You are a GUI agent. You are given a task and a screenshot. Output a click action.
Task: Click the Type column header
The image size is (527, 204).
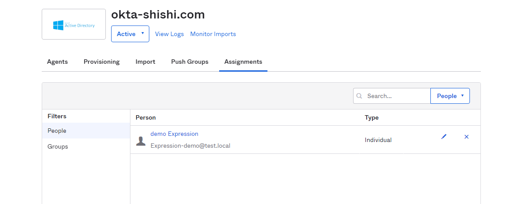[372, 117]
